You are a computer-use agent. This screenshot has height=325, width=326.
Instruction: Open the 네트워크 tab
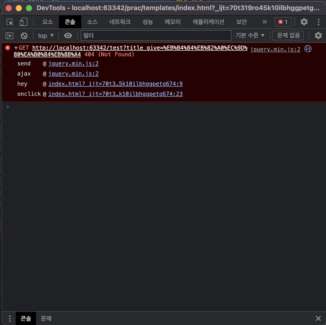click(120, 22)
